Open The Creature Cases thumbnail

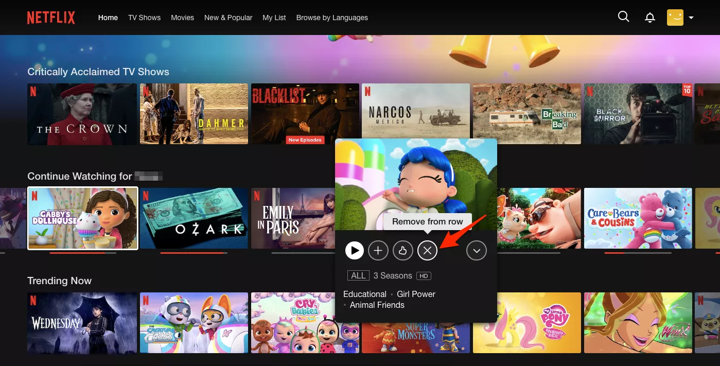194,323
